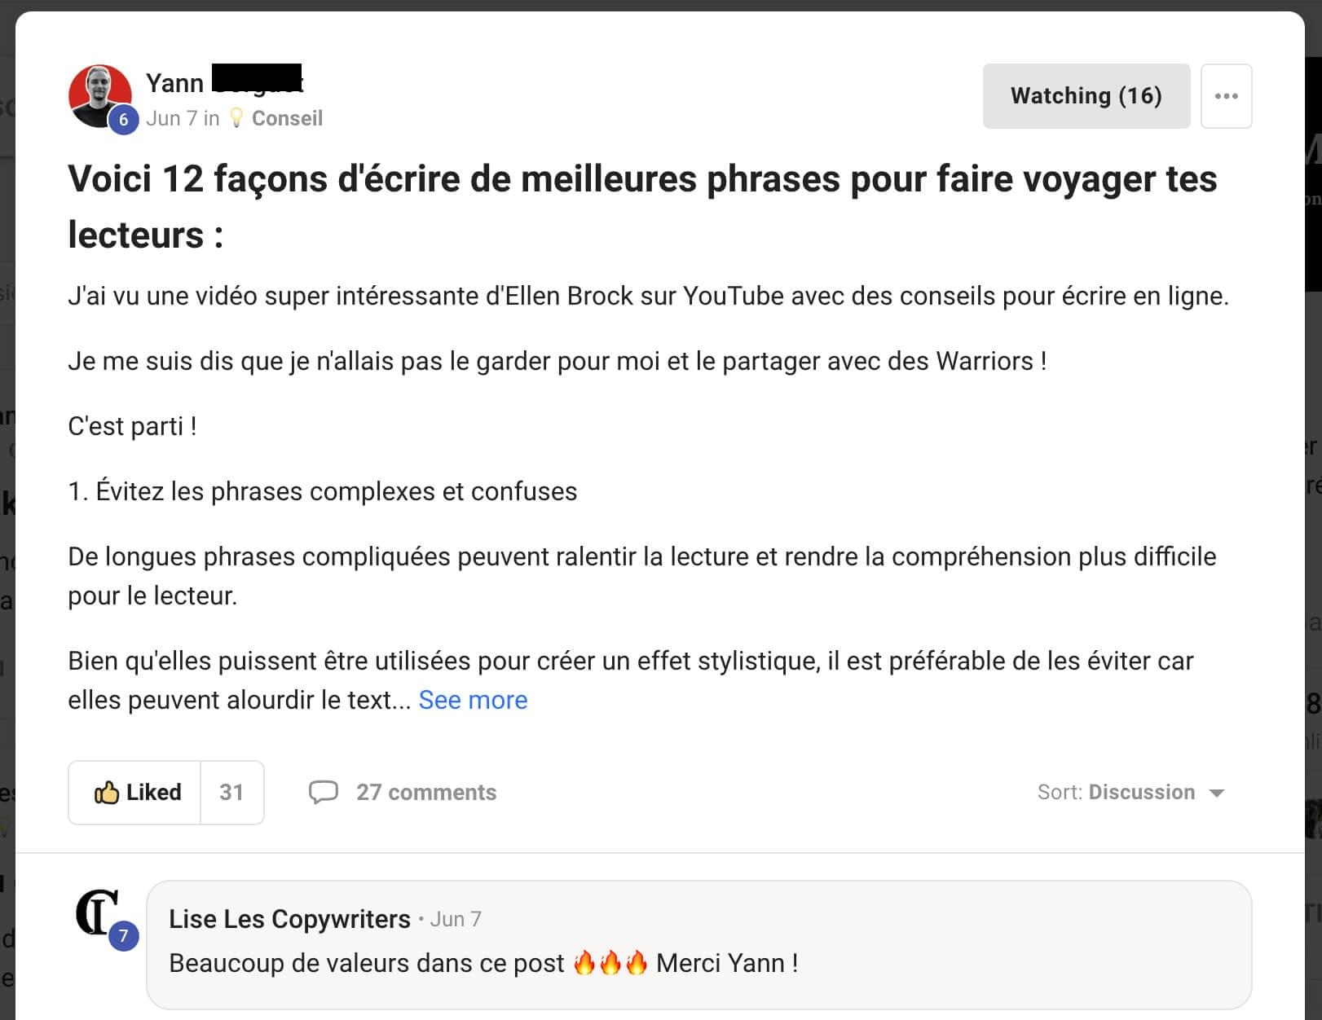The height and width of the screenshot is (1020, 1322).
Task: Open Lise Les Copywriters avatar logo
Action: [x=98, y=912]
